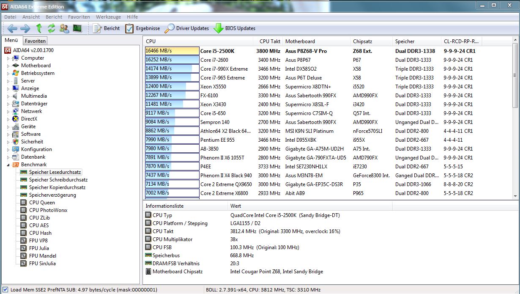Click the Speicher Kopierdurchsatz memory icon

[x=24, y=187]
